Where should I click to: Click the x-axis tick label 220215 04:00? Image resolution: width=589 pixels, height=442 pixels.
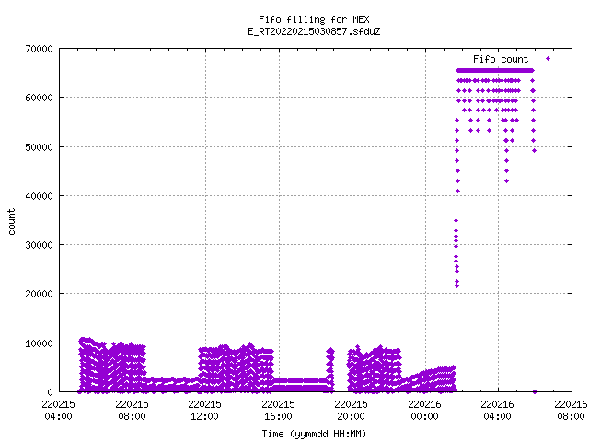point(59,410)
